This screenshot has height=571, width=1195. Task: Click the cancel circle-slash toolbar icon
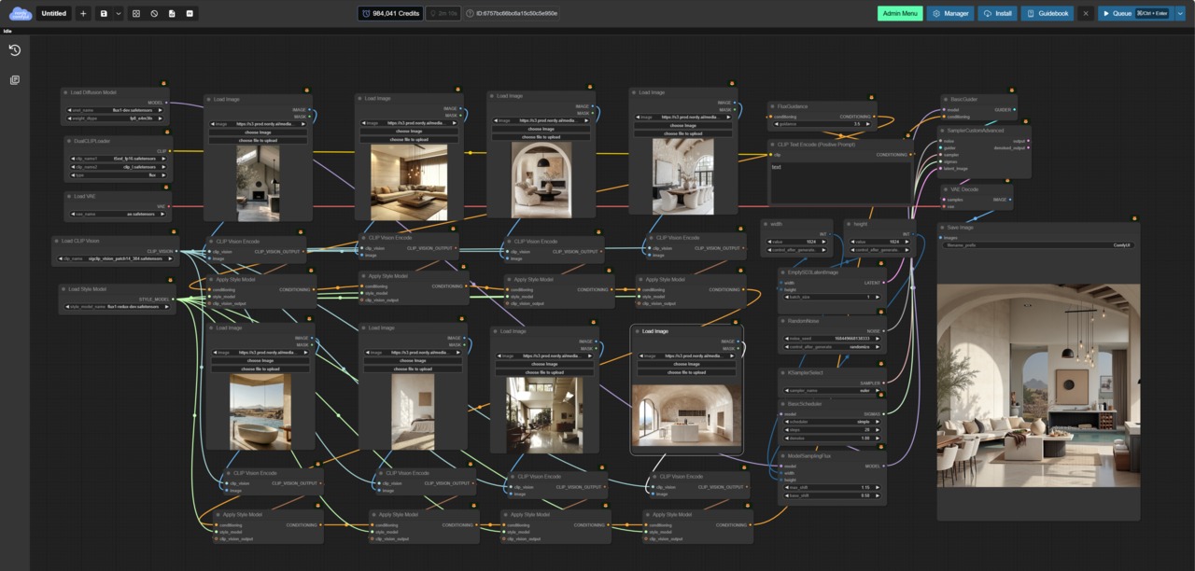[x=154, y=14]
